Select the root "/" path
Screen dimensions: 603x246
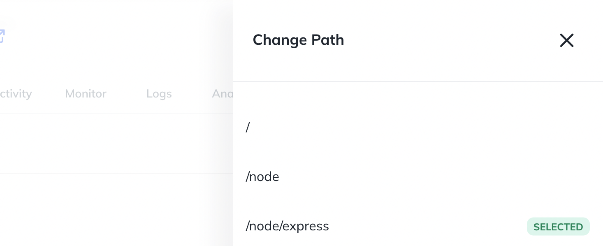417,128
